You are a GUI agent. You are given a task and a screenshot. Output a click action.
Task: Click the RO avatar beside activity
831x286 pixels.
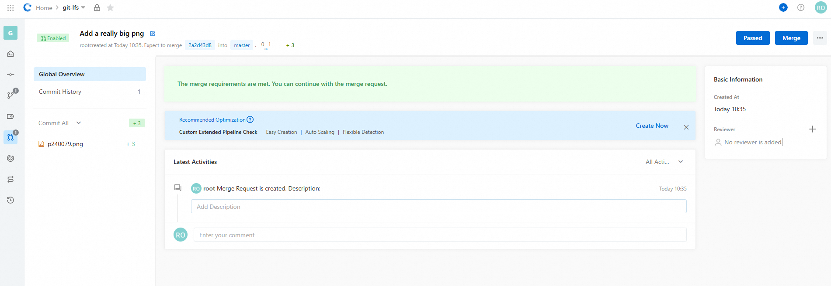[x=196, y=188]
